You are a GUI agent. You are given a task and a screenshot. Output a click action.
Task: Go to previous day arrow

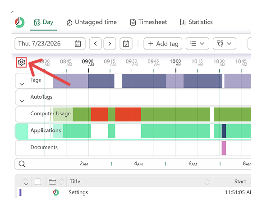tap(95, 44)
